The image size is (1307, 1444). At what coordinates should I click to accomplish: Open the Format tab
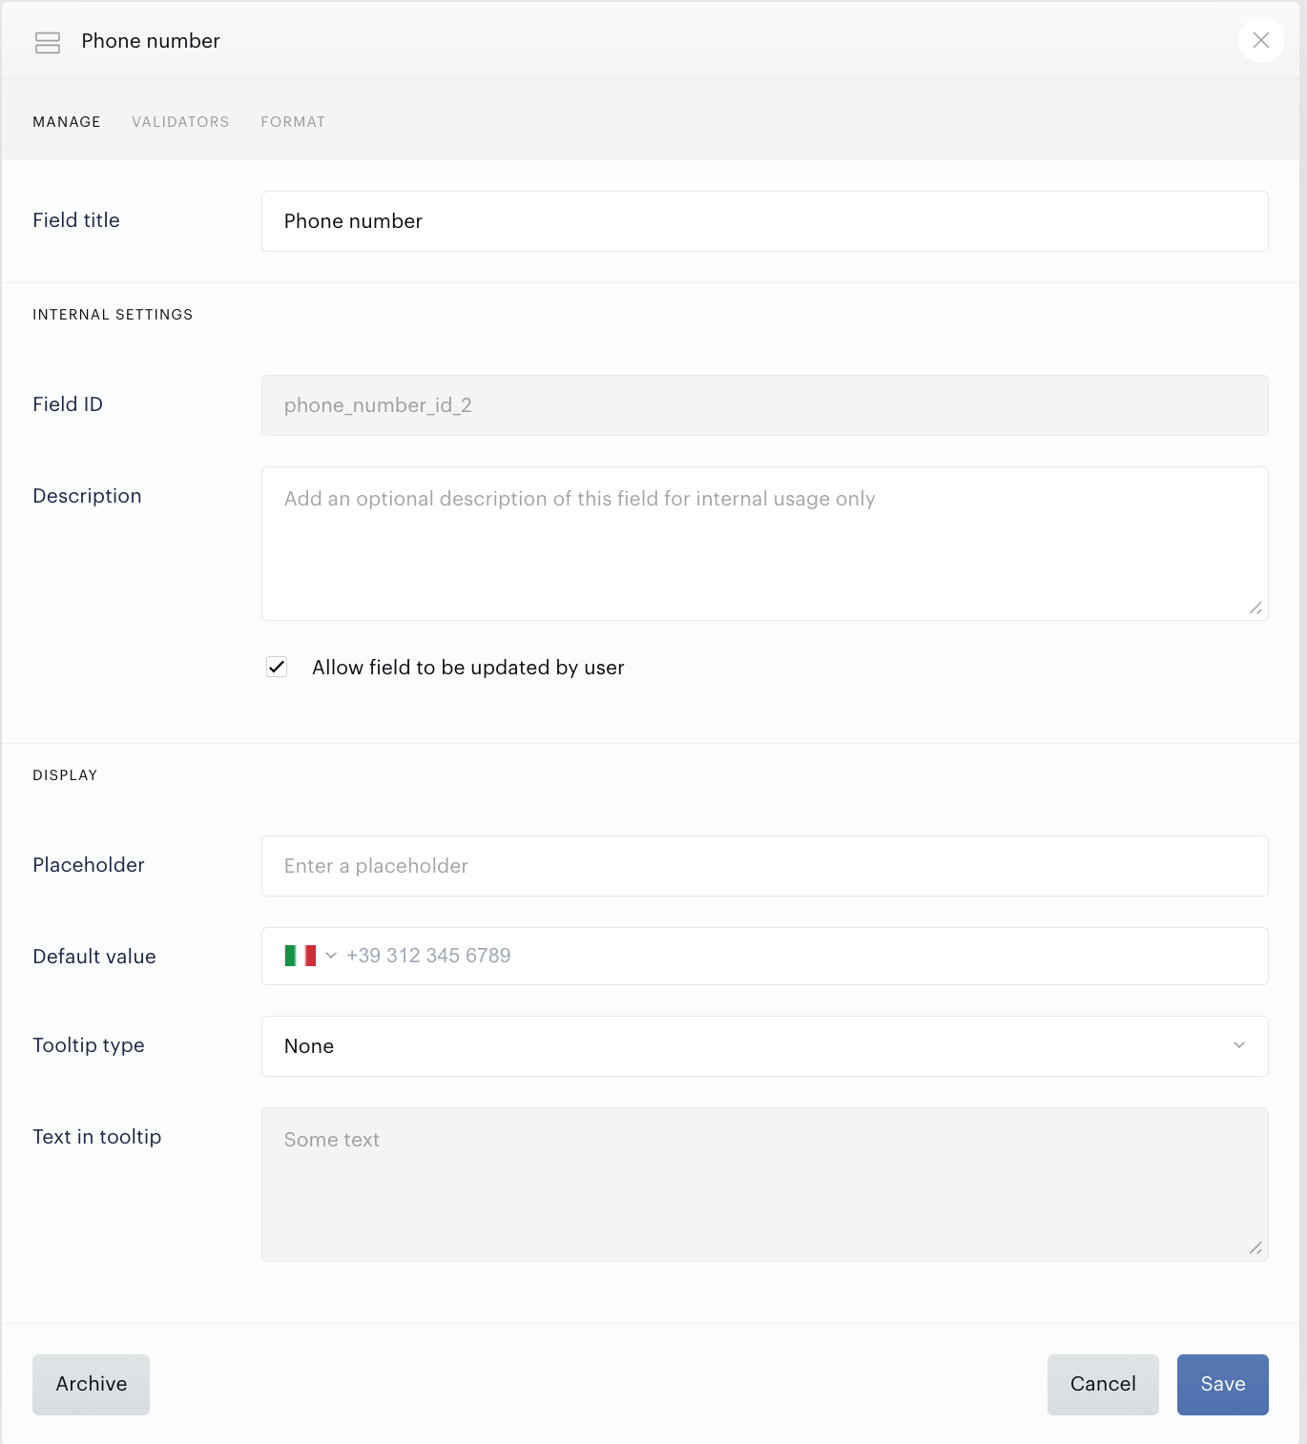(x=293, y=122)
